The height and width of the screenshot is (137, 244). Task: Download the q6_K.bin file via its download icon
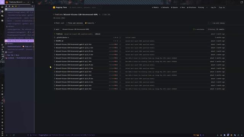(120, 85)
